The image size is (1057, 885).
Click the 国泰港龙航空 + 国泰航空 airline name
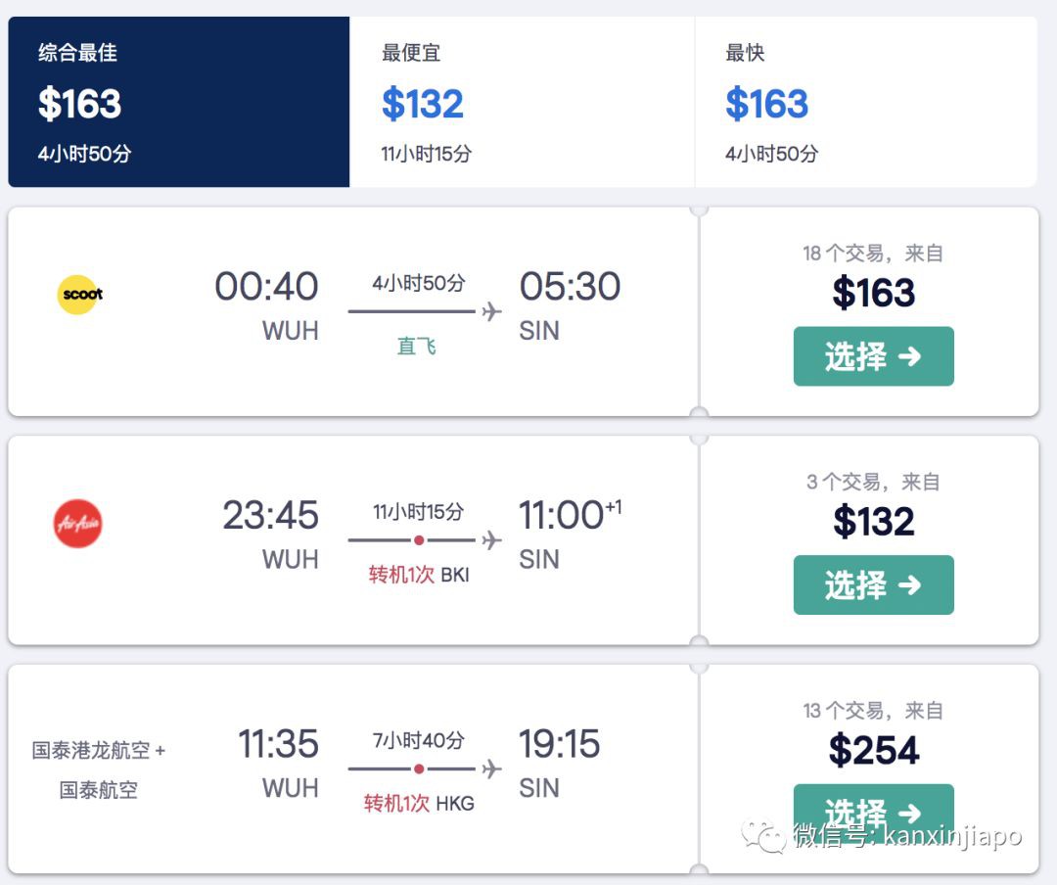[98, 769]
